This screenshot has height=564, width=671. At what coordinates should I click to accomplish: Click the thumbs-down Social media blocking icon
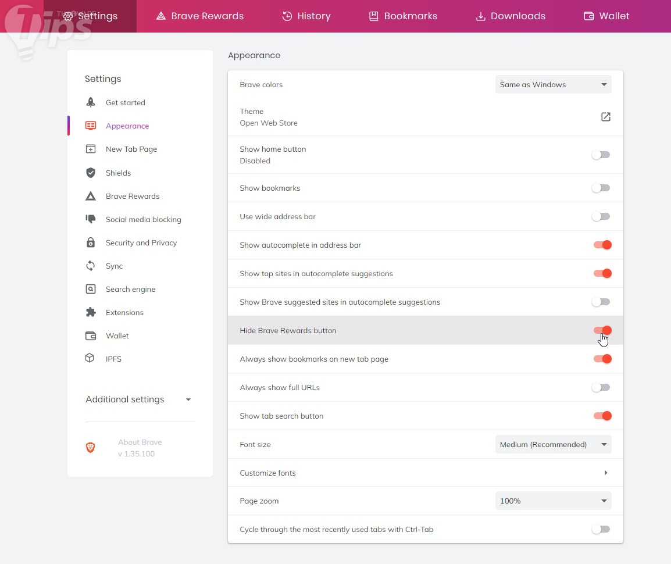[91, 219]
